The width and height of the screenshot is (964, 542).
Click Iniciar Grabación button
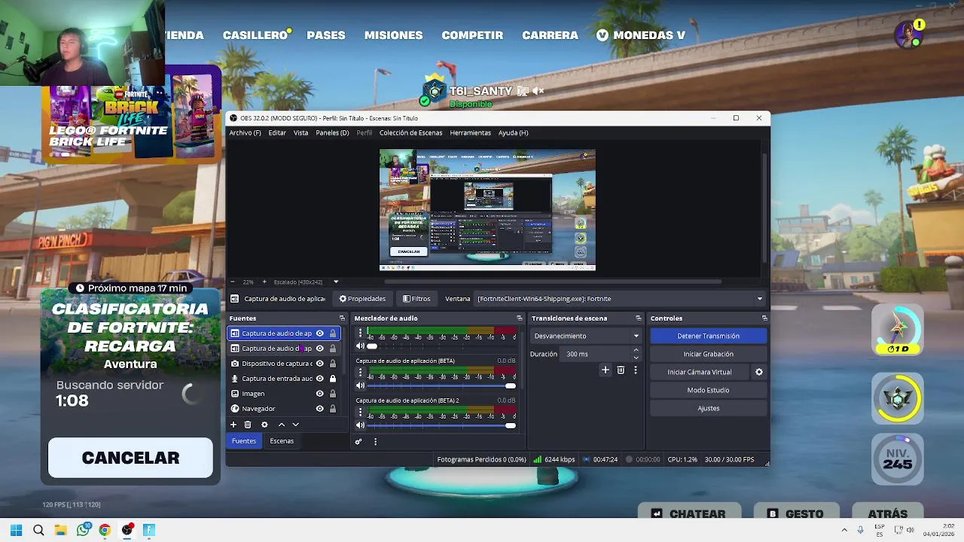coord(708,354)
